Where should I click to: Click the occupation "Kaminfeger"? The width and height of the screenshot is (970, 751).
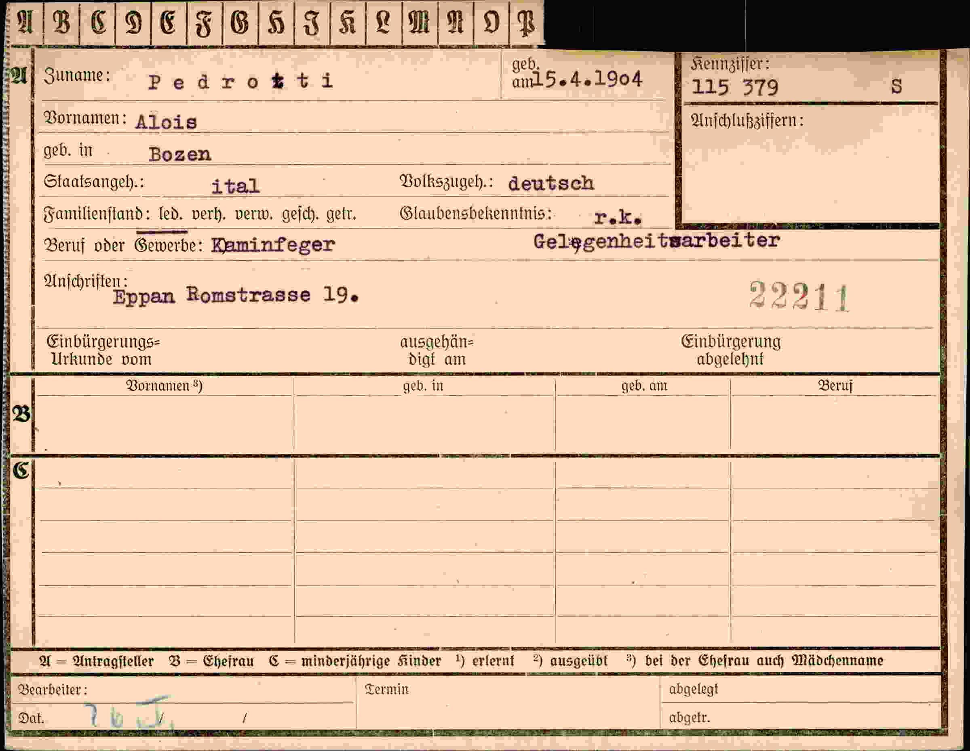point(273,245)
